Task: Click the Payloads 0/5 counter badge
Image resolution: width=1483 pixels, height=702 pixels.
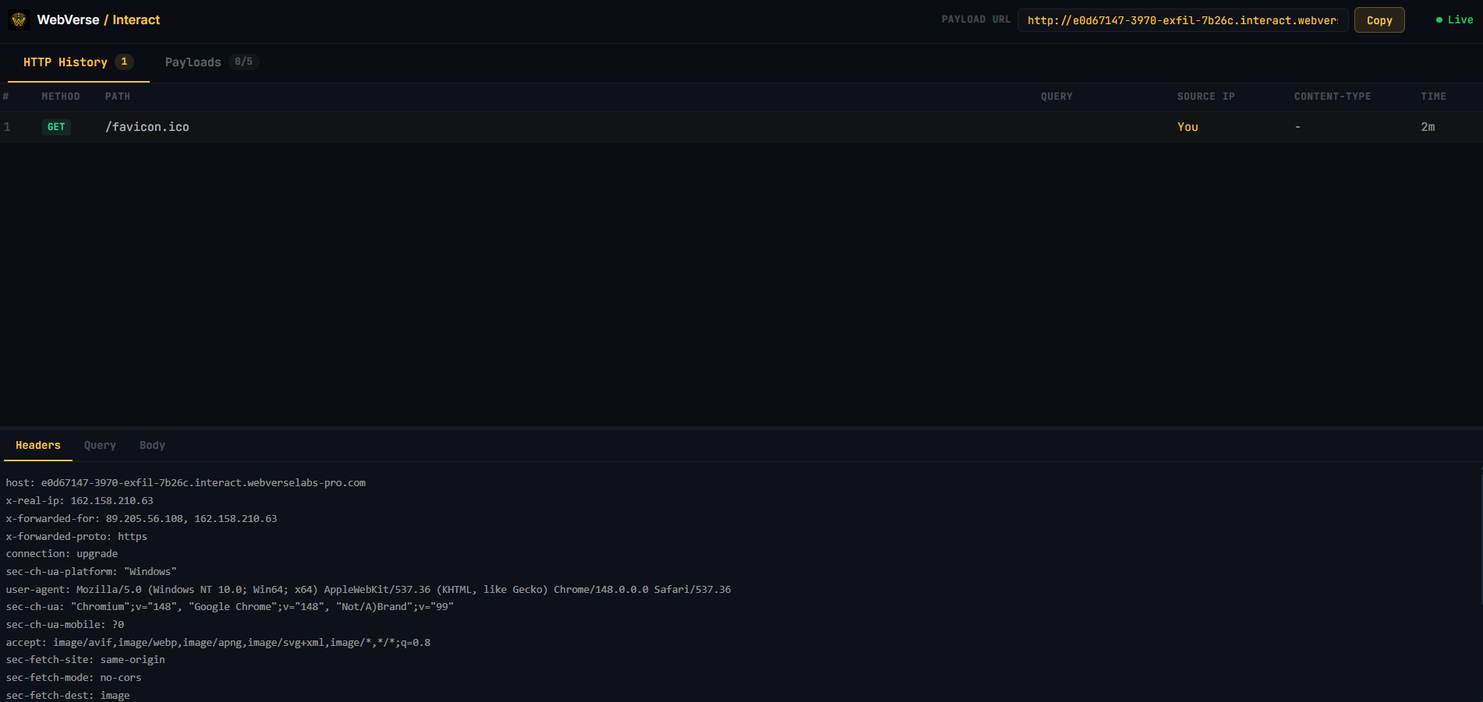Action: (x=244, y=62)
